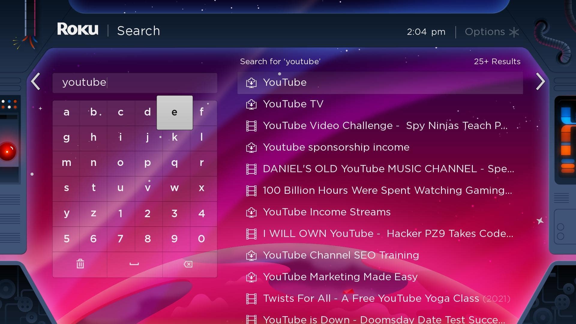576x324 pixels.
Task: Select the letter o key
Action: click(121, 163)
